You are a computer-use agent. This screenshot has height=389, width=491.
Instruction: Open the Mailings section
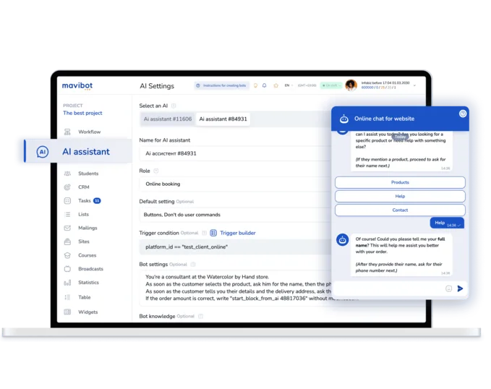pos(87,228)
